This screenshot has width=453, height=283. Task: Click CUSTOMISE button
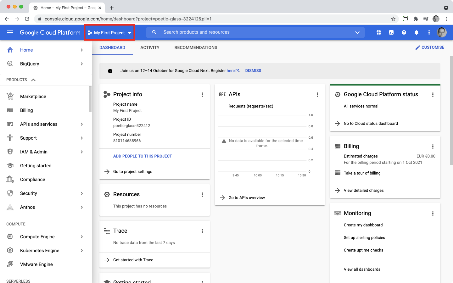[x=430, y=47]
